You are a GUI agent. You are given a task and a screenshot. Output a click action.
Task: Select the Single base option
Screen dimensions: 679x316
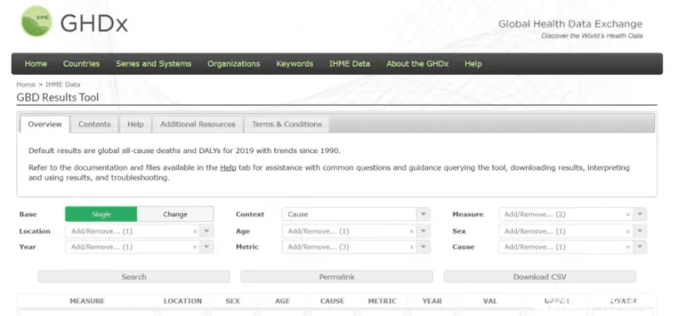click(101, 214)
